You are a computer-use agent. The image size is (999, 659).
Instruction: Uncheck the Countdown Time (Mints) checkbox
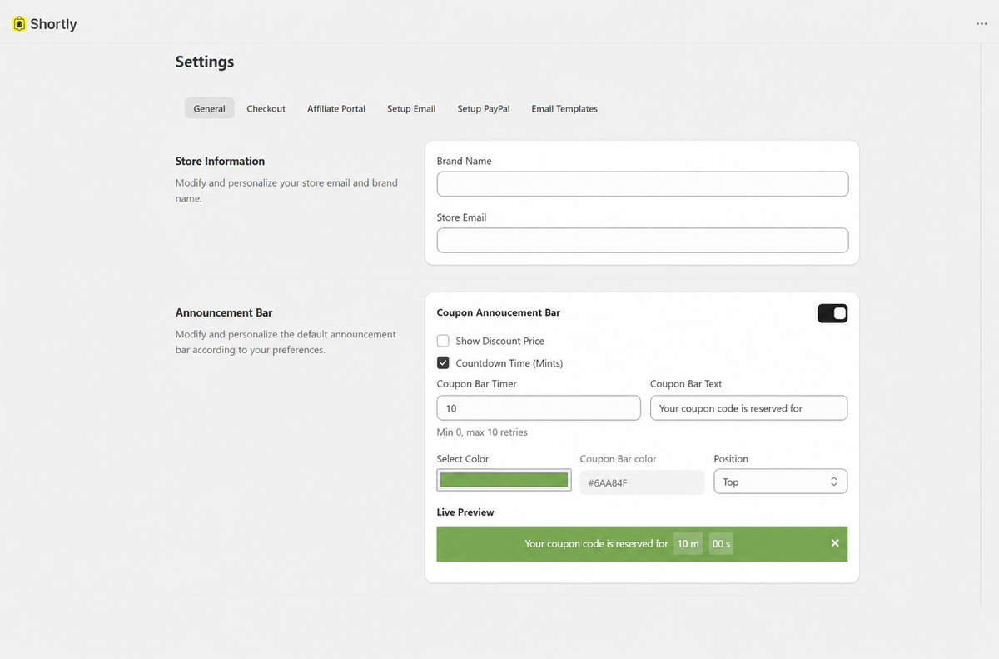pos(443,363)
